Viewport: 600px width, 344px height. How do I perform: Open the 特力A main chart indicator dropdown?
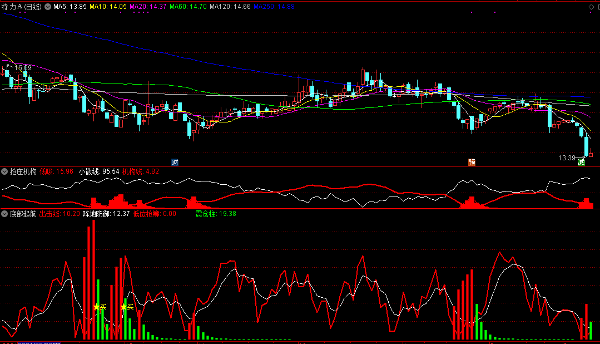(x=48, y=7)
